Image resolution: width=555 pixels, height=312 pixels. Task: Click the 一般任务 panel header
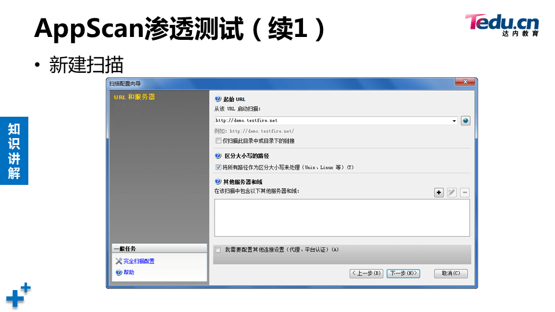pos(160,248)
